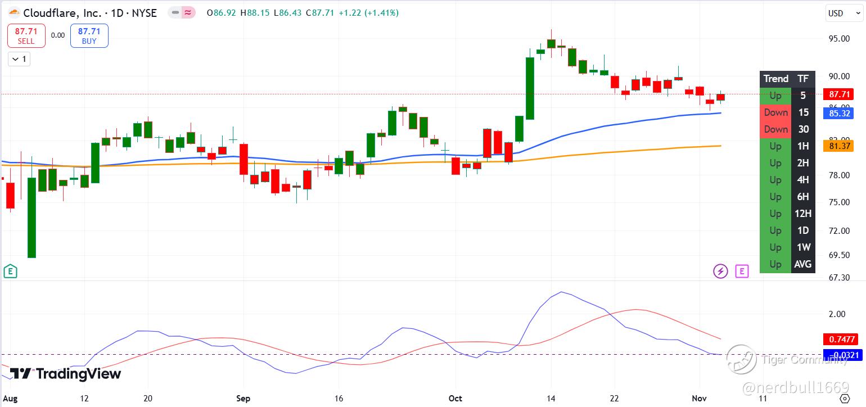Click the 0.00 spread value
The image size is (866, 407).
(58, 35)
